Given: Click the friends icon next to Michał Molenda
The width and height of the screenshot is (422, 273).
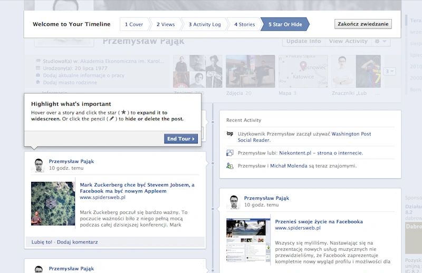Looking at the screenshot, I should (x=230, y=165).
